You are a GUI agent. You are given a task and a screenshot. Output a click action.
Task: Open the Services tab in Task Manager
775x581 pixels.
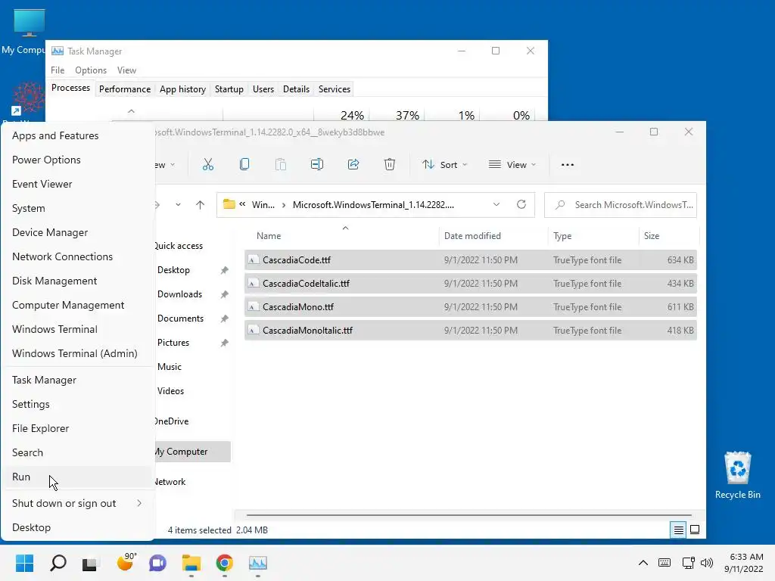334,89
